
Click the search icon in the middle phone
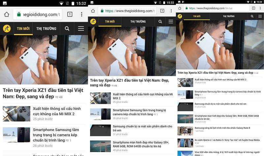(x=160, y=21)
